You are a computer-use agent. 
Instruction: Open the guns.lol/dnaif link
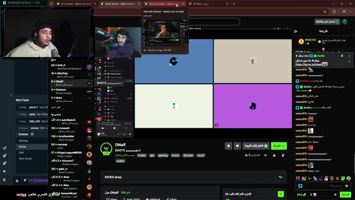[x=309, y=64]
